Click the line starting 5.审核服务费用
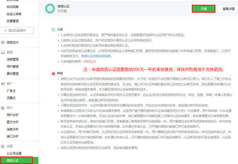The image size is (238, 164). [x=78, y=62]
